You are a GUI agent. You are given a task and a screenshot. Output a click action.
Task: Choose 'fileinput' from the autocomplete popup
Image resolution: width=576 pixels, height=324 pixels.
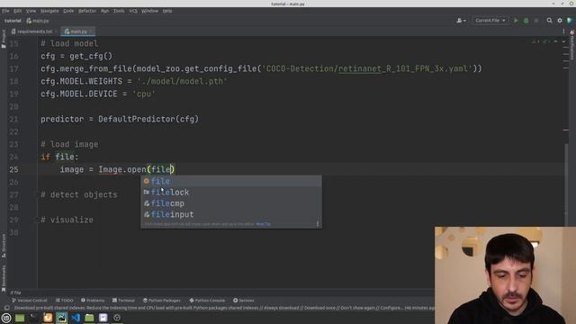click(x=231, y=214)
